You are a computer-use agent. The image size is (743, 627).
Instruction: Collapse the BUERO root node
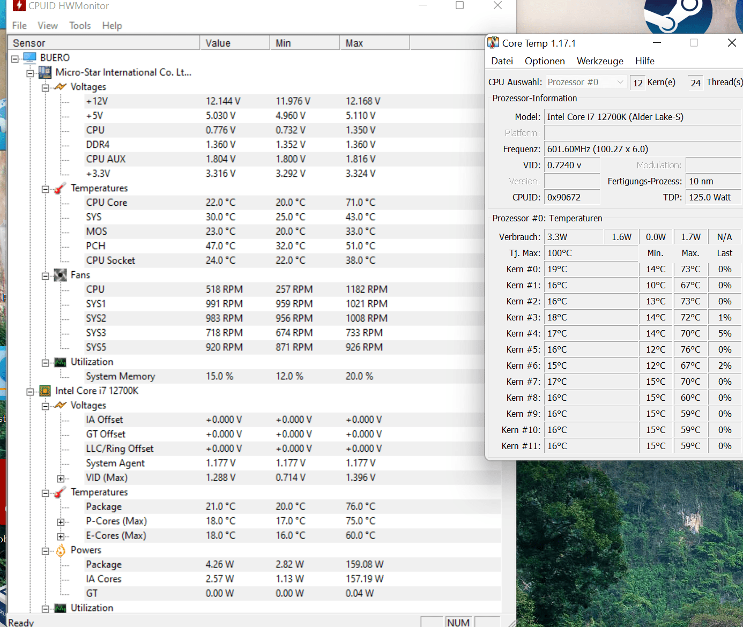[15, 58]
